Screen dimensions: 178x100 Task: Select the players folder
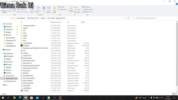[x=25, y=36]
